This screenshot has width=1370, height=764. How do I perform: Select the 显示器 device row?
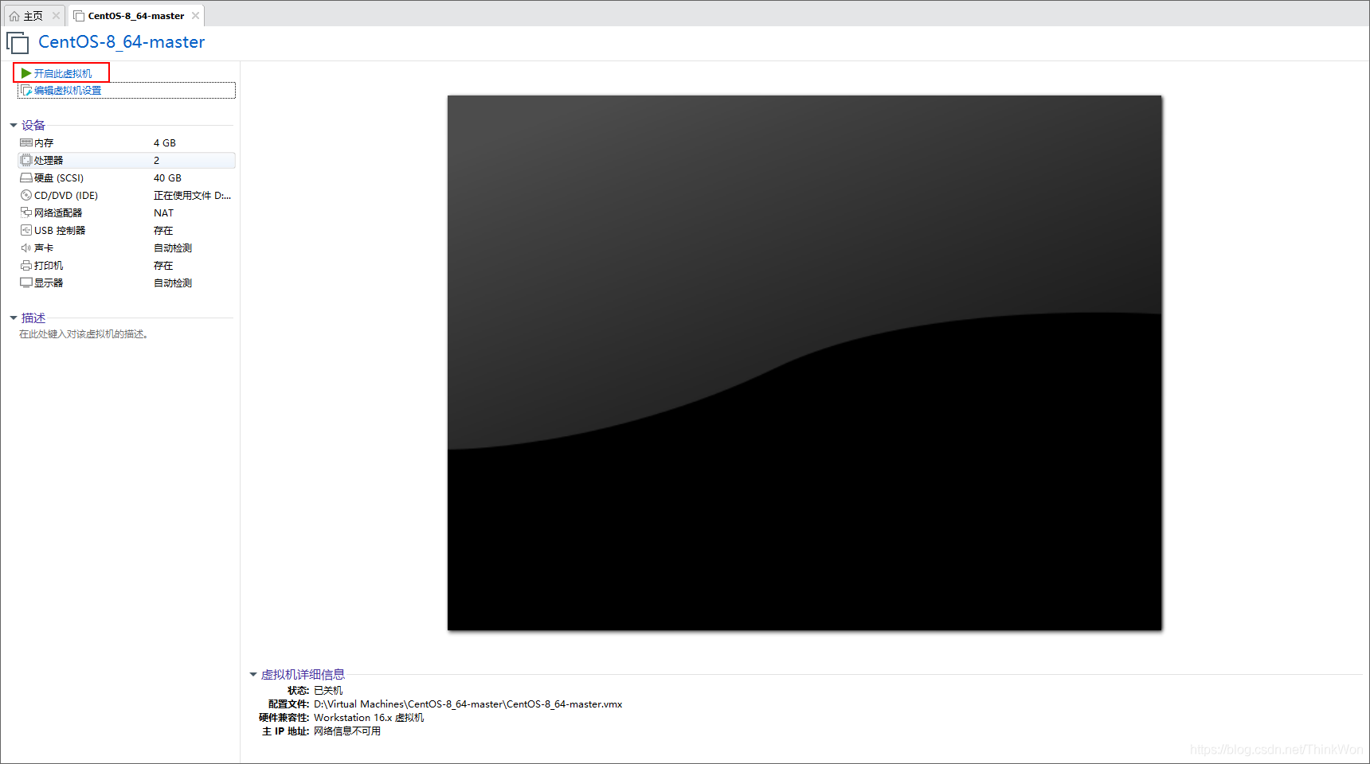(x=127, y=283)
